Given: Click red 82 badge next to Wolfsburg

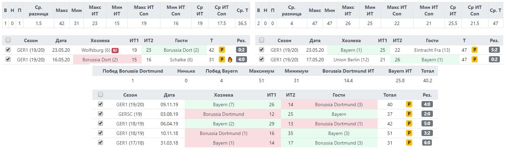Looking at the screenshot, I should pyautogui.click(x=115, y=50).
